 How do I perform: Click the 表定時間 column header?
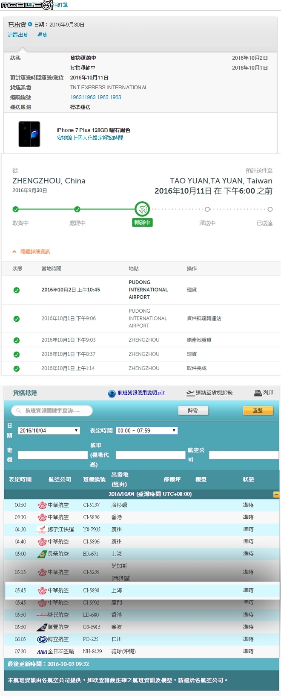coord(20,480)
